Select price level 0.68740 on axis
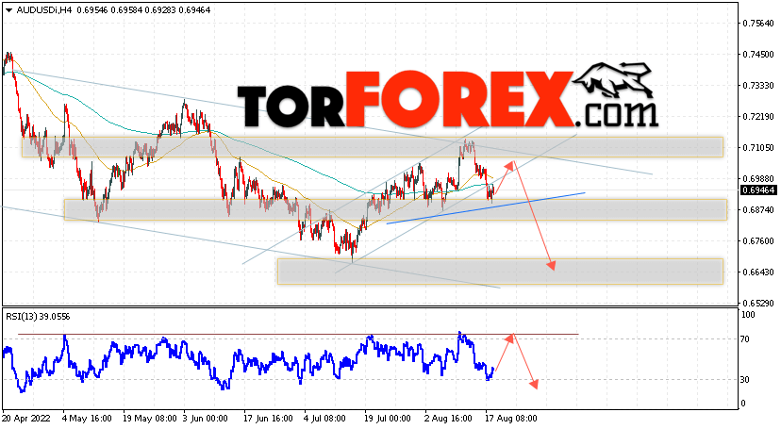 coord(759,210)
